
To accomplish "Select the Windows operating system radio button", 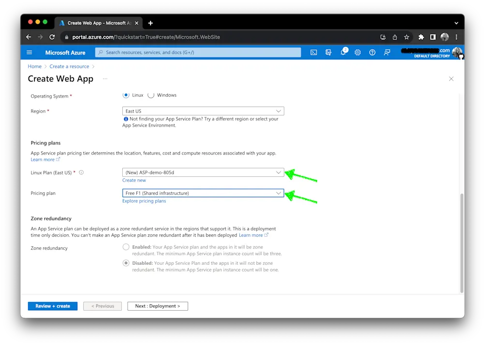I will [150, 95].
